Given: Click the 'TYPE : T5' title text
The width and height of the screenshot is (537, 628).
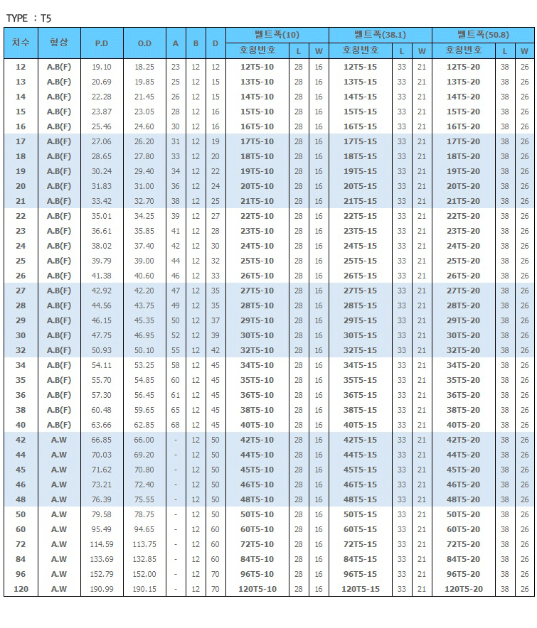Looking at the screenshot, I should (29, 18).
